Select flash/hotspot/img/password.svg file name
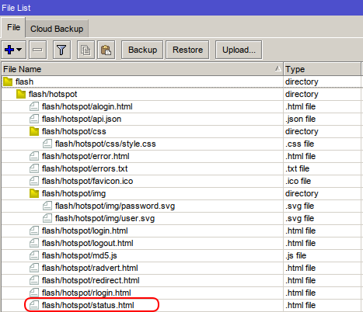The height and width of the screenshot is (312, 363). pos(115,206)
